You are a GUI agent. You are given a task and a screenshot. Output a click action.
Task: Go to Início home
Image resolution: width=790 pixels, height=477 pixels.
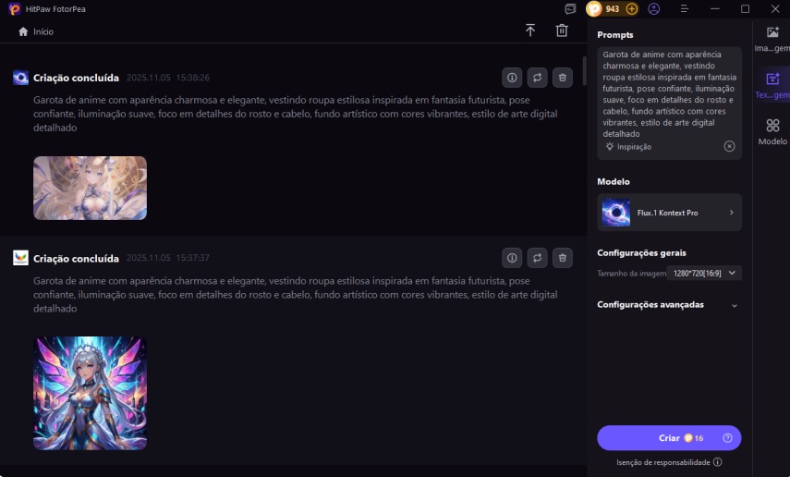pos(36,31)
